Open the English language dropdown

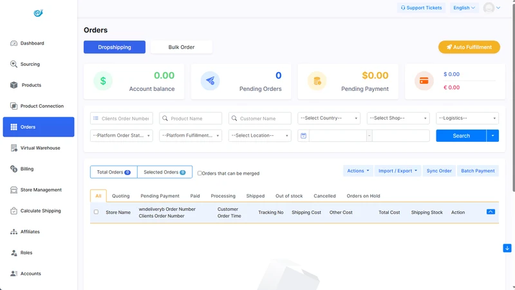464,8
